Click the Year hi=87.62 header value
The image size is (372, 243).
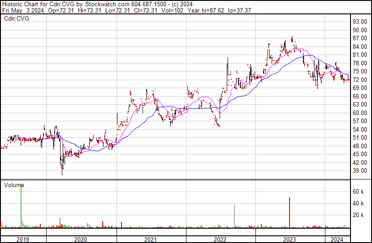(202, 10)
